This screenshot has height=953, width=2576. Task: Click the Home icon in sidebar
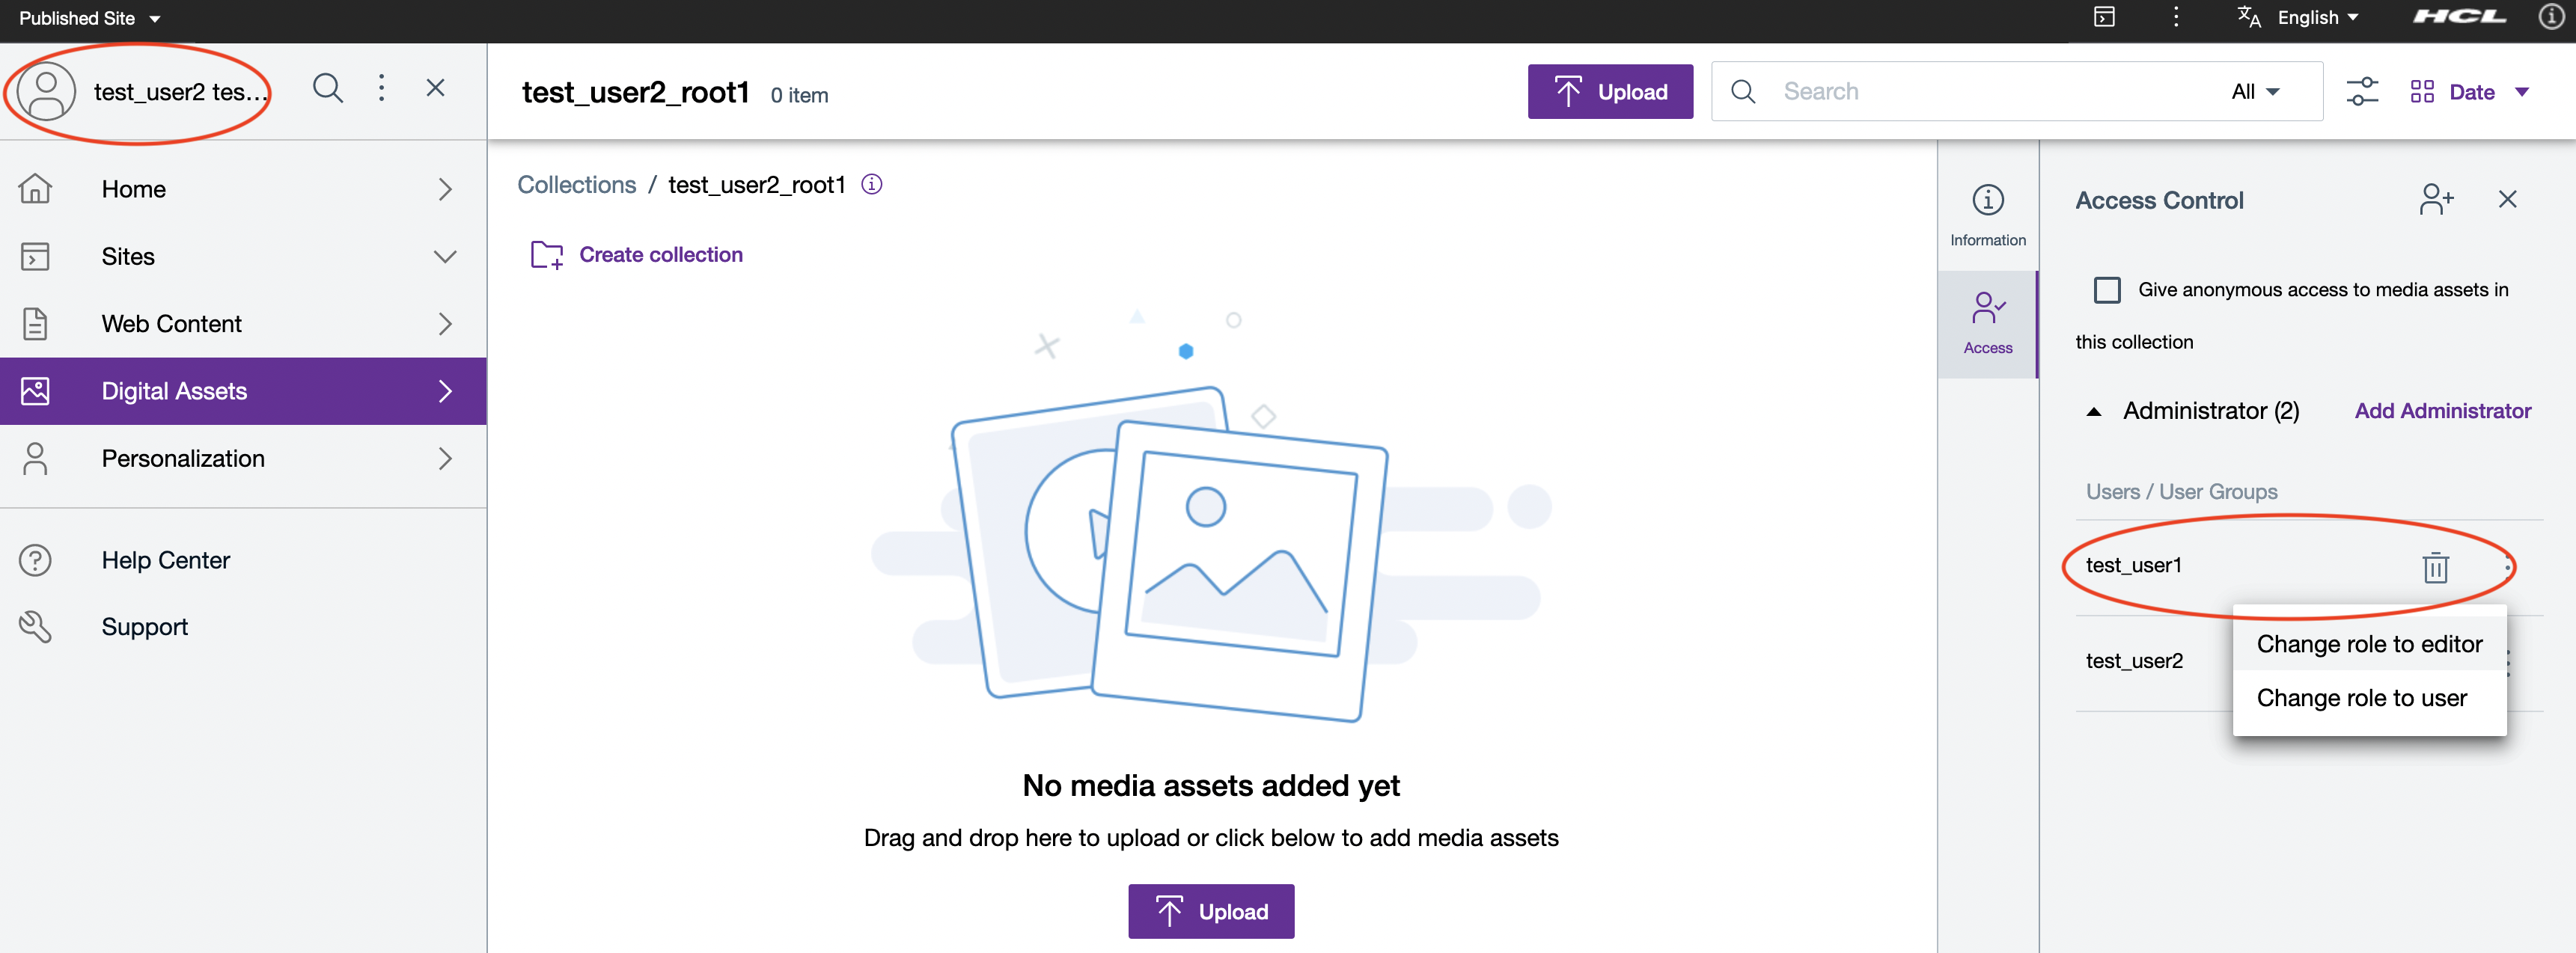(35, 189)
